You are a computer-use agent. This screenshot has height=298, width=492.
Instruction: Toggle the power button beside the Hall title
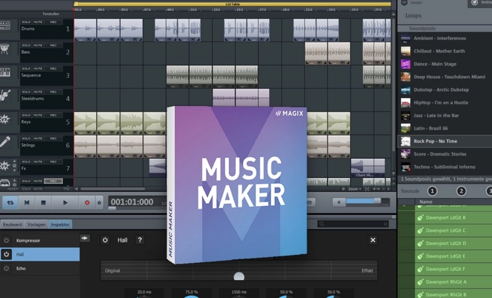click(x=105, y=240)
